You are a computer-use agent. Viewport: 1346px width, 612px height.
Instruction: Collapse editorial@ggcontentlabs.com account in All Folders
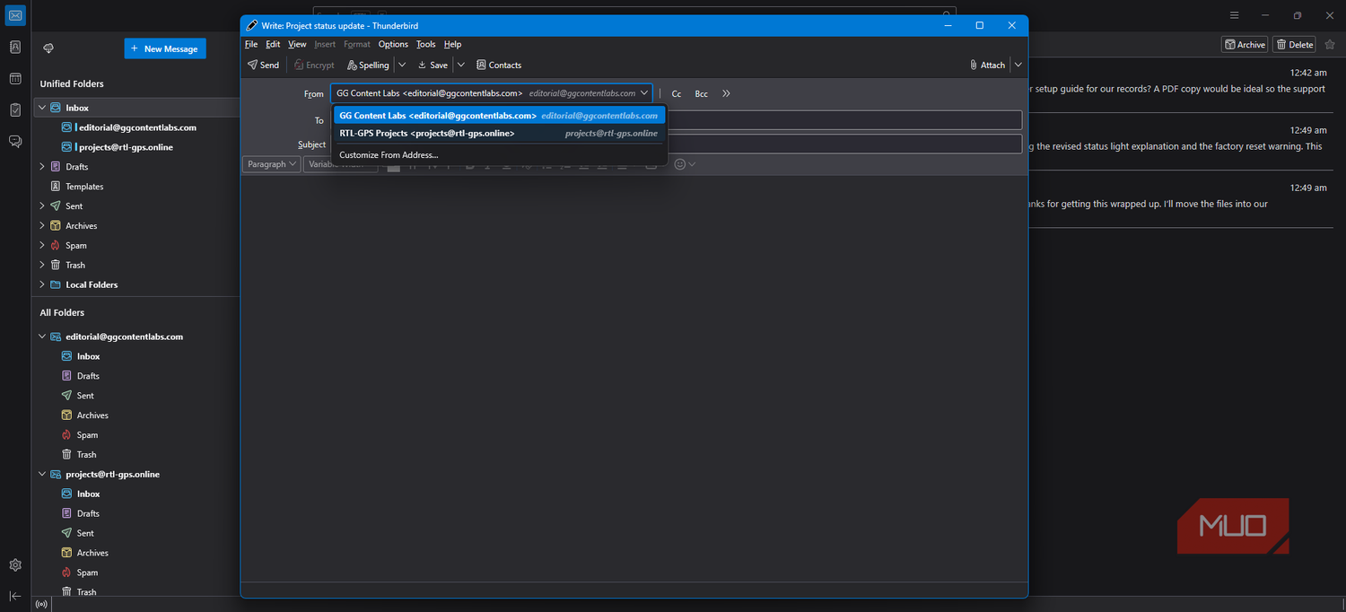point(41,337)
